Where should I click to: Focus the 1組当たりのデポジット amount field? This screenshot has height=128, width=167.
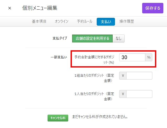[x=139, y=76]
